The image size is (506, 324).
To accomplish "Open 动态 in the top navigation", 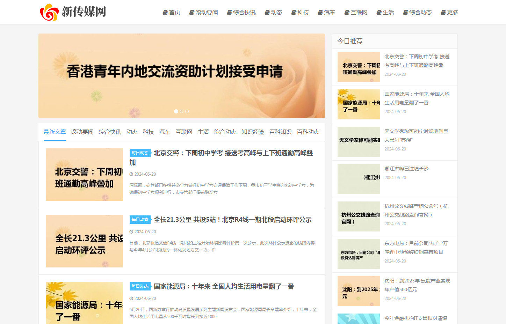I will [276, 12].
